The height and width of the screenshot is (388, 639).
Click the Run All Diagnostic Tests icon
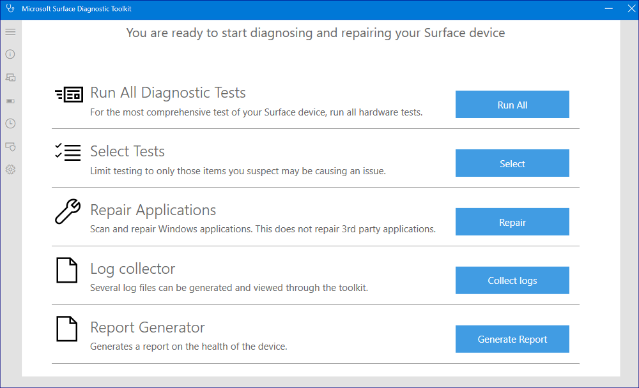click(x=68, y=94)
